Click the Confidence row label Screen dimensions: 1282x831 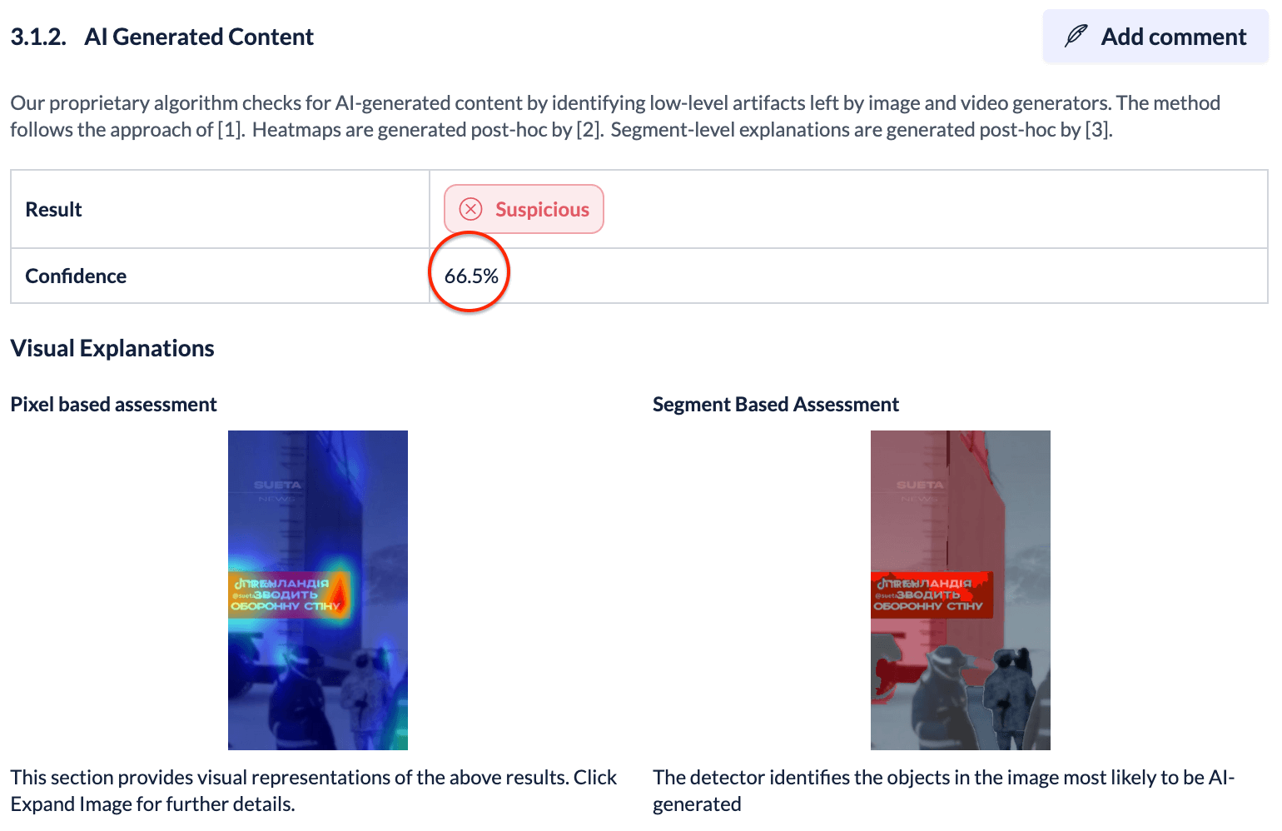pyautogui.click(x=76, y=276)
